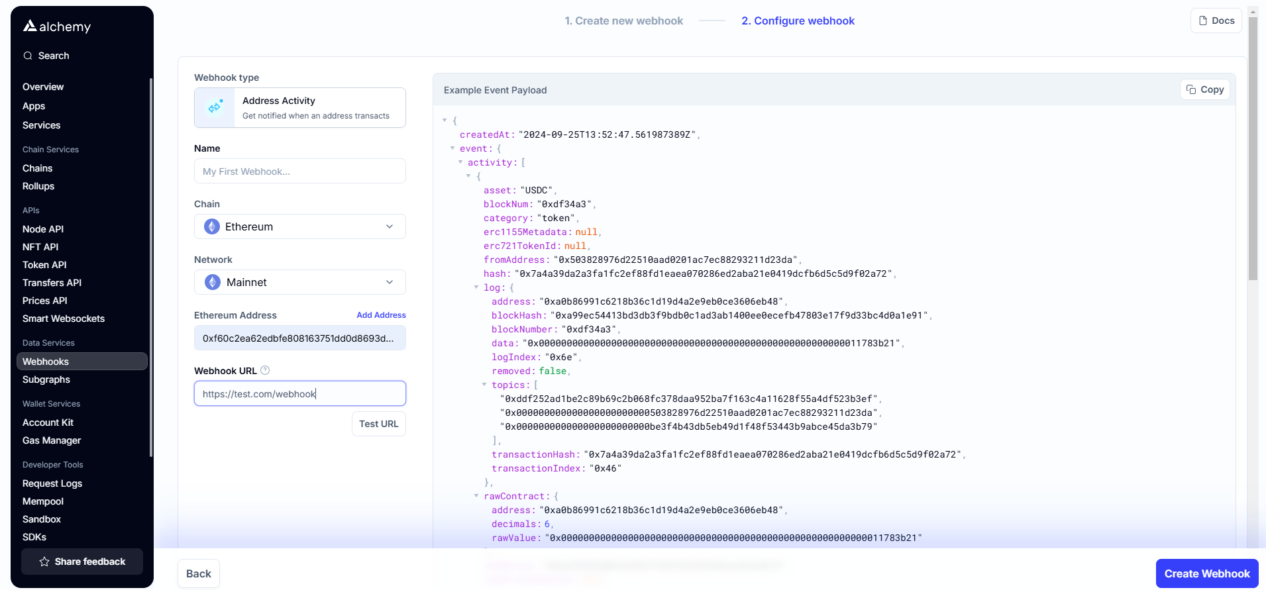Screen dimensions: 1266x590
Task: Open Request Logs in sidebar
Action: point(52,483)
